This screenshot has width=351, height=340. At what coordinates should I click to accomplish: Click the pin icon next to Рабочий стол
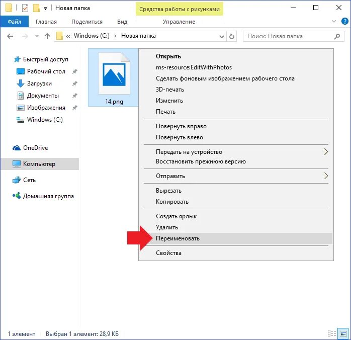coord(74,71)
